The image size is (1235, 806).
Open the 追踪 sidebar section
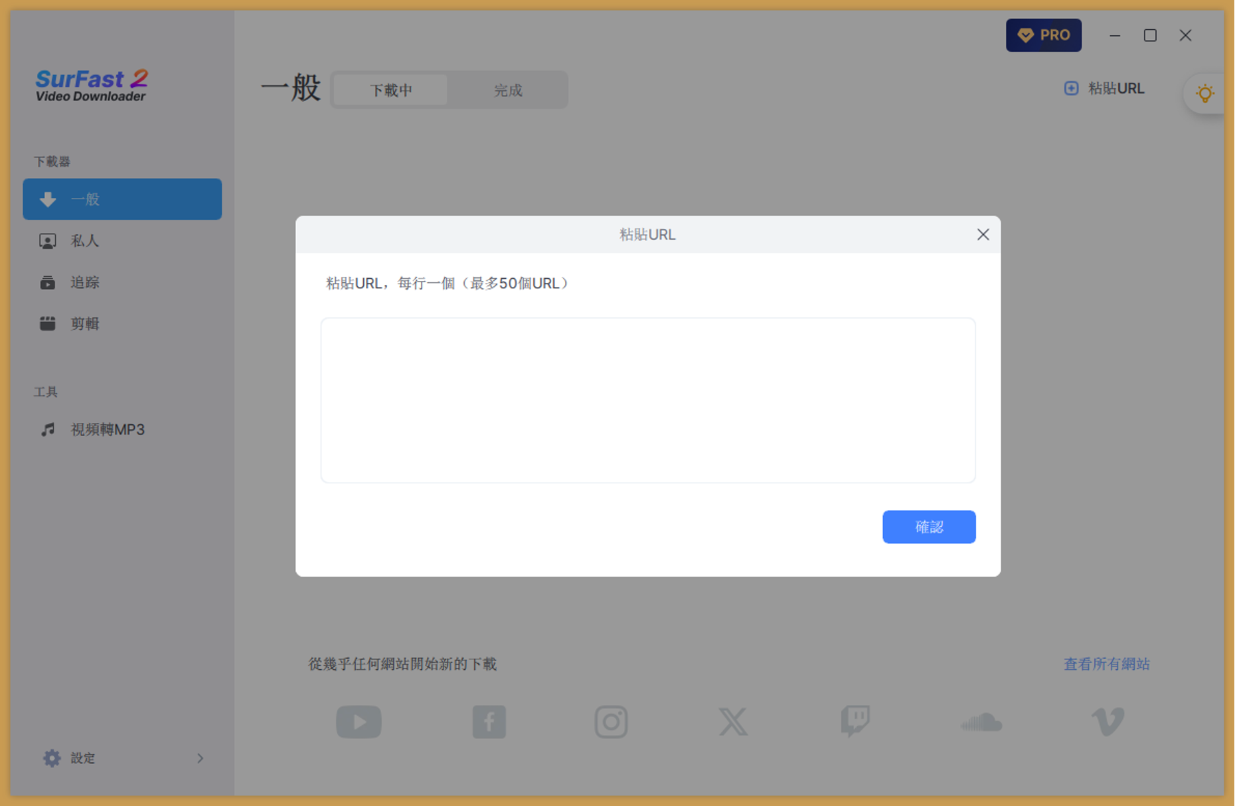pyautogui.click(x=85, y=283)
